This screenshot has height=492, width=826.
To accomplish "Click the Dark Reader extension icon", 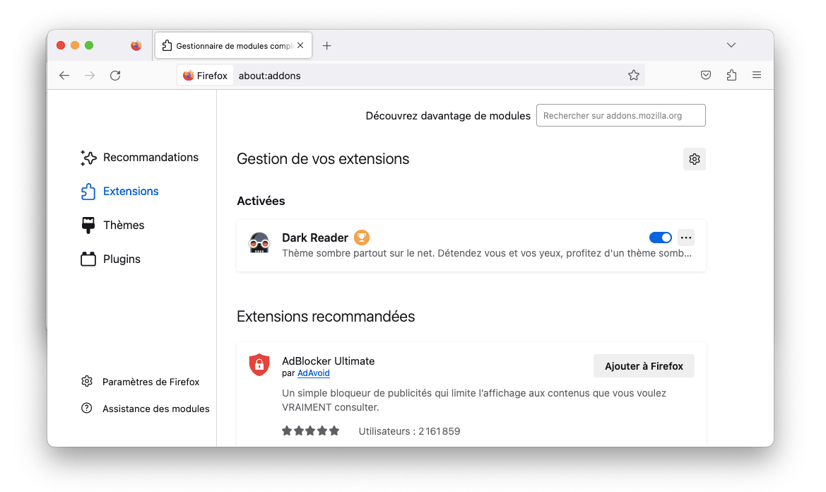I will click(x=259, y=244).
